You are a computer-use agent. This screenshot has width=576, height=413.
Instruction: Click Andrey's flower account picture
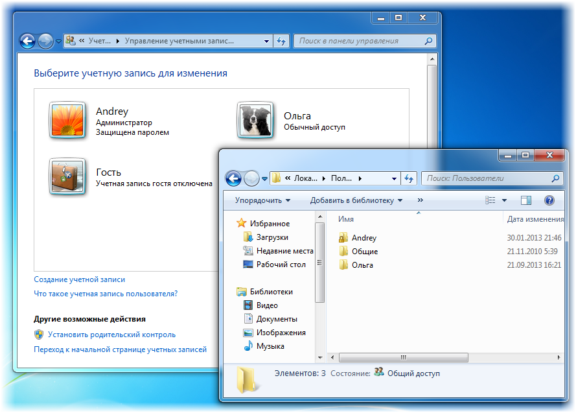67,120
